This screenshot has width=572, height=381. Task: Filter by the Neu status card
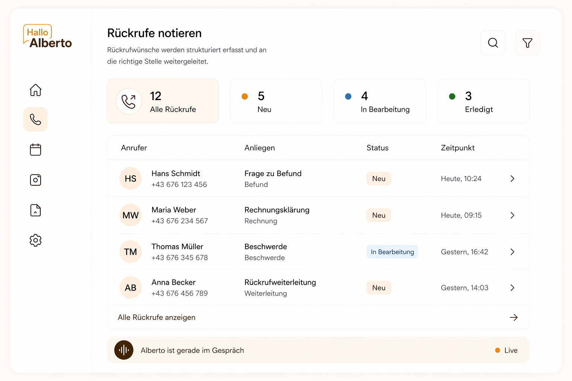coord(276,101)
